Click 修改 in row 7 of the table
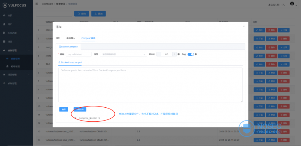The width and height of the screenshot is (301, 146). tap(272, 81)
